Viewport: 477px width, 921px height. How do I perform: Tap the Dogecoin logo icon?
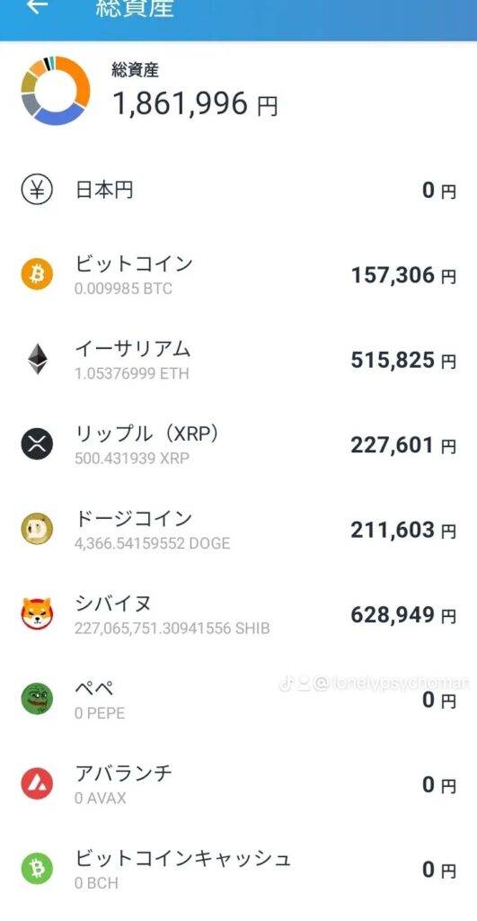(x=37, y=529)
